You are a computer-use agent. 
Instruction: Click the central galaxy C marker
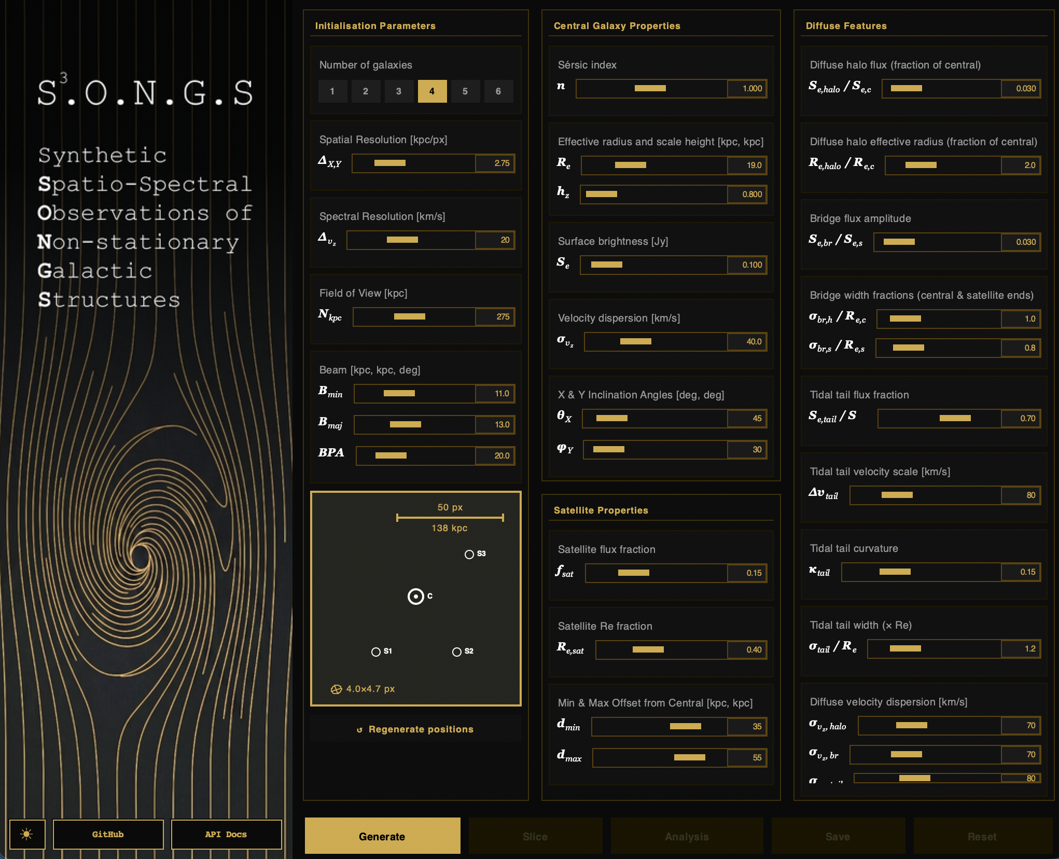[415, 597]
